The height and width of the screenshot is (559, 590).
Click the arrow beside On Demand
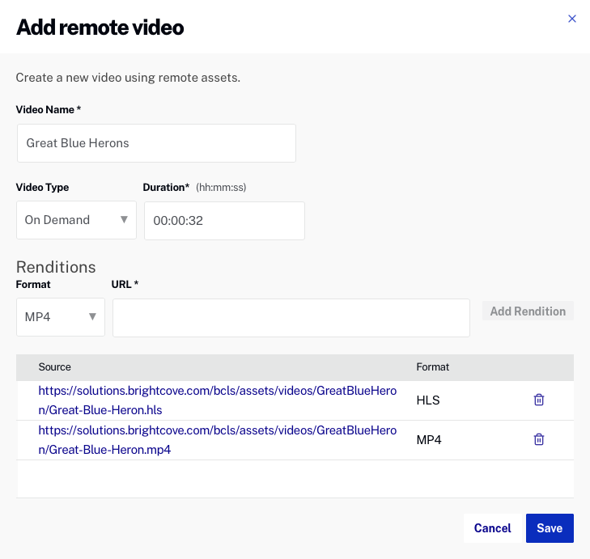(124, 220)
